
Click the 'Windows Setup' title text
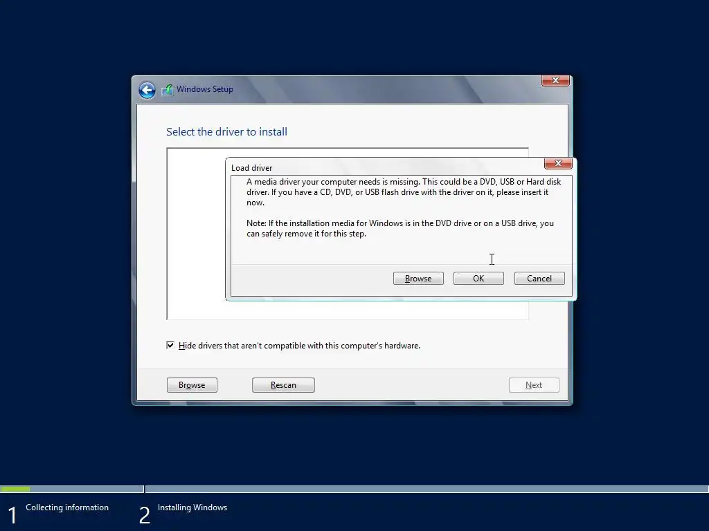click(205, 89)
